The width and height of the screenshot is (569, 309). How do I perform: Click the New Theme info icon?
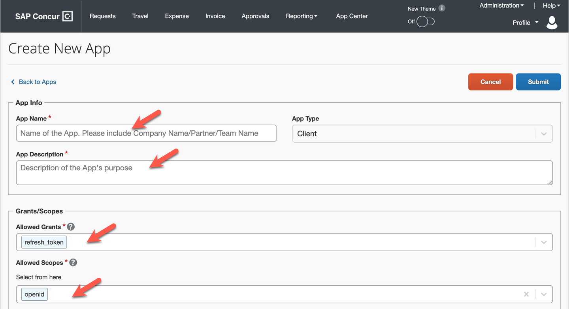[442, 8]
